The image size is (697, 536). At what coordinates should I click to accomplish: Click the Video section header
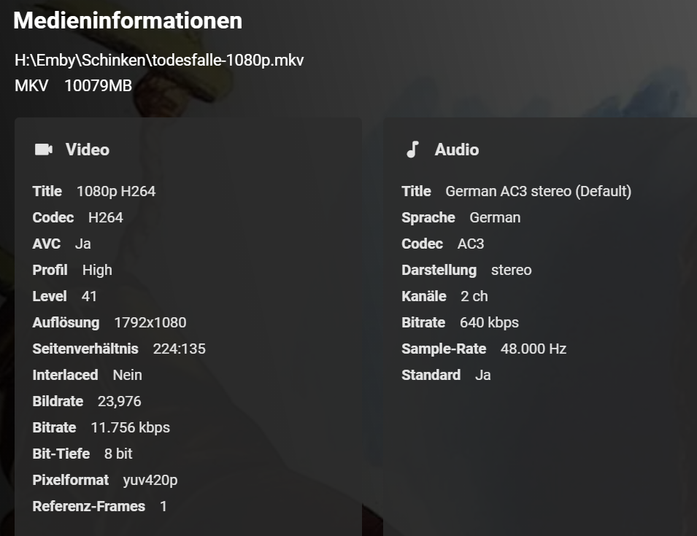tap(88, 149)
